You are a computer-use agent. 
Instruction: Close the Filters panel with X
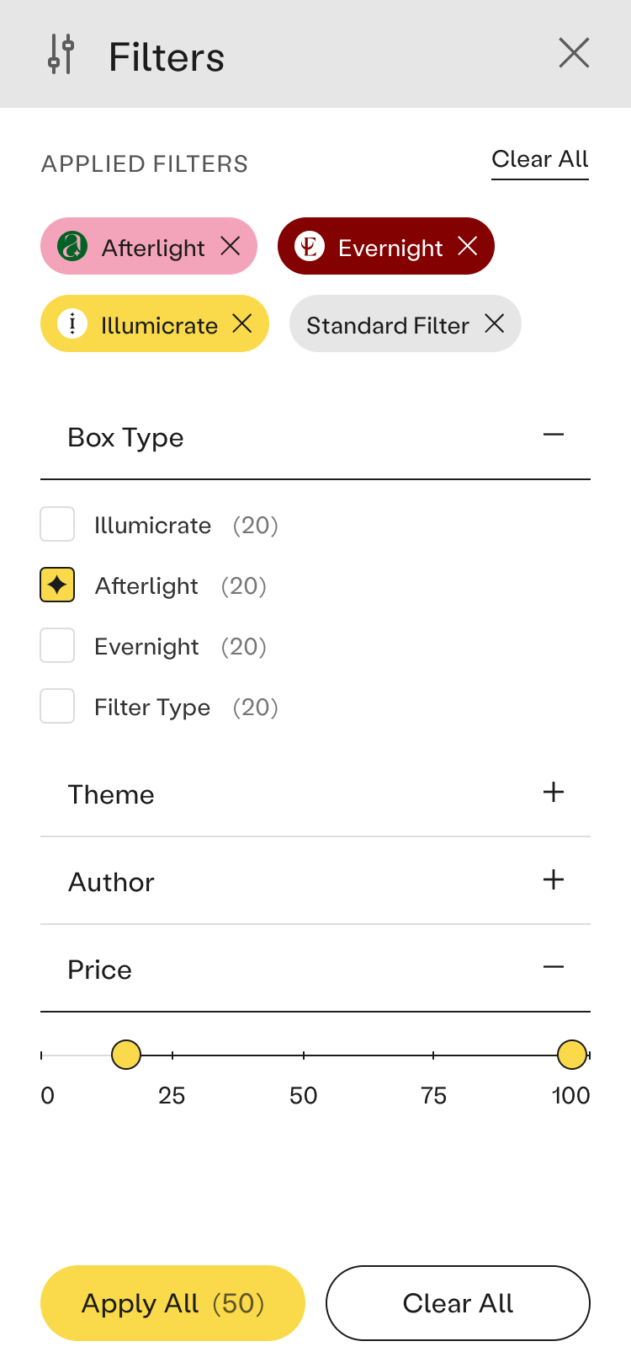click(574, 53)
